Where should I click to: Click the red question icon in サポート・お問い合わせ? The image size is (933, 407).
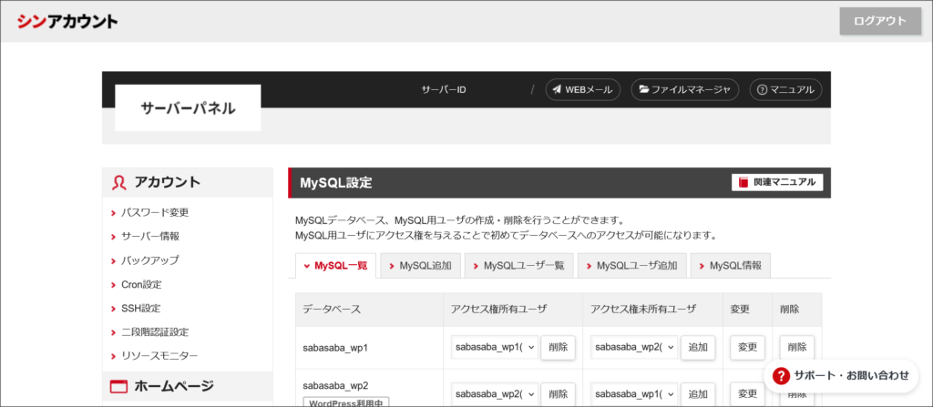click(x=781, y=375)
